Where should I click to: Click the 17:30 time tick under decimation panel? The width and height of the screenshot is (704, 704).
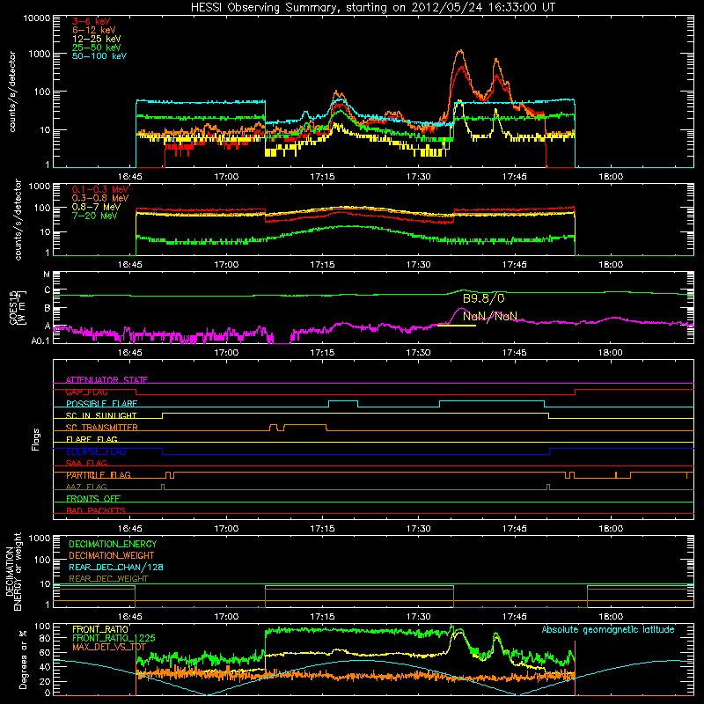point(419,617)
